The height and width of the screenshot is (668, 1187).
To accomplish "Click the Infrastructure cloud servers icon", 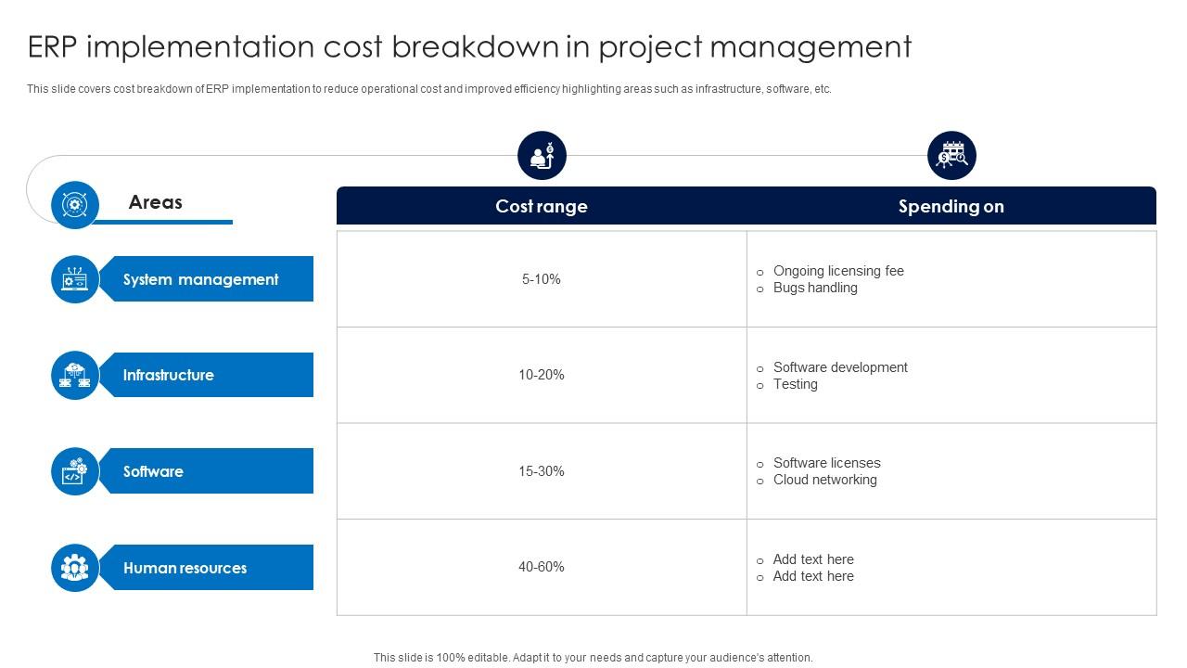I will click(74, 376).
